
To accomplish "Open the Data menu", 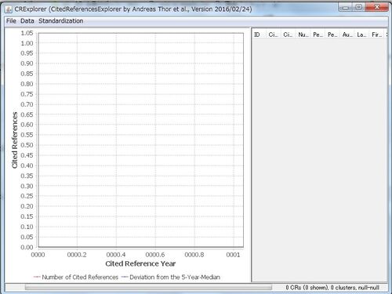I will [27, 21].
